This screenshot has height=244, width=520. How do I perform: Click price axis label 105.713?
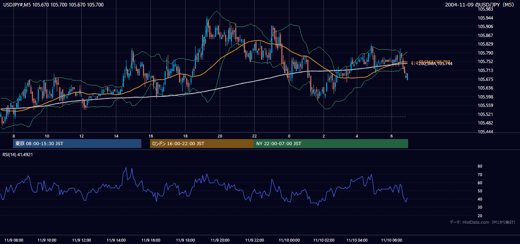pos(485,70)
